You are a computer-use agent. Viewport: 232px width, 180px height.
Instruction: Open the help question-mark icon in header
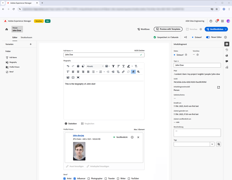point(211,21)
